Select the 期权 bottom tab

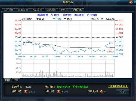click(8, 80)
